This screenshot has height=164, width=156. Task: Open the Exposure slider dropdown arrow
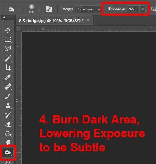pyautogui.click(x=143, y=9)
